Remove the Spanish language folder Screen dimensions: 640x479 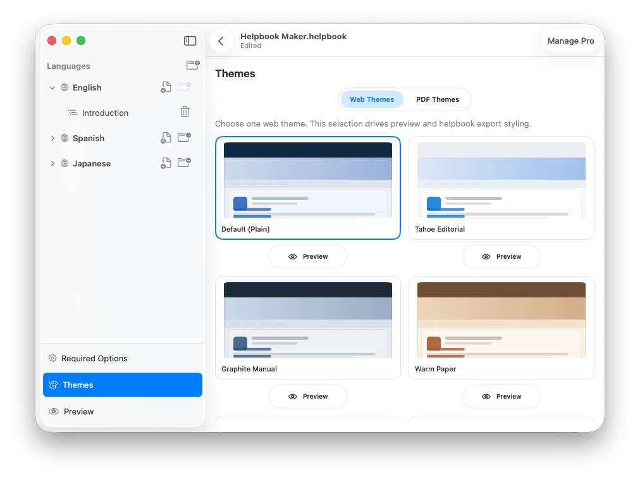tap(184, 137)
